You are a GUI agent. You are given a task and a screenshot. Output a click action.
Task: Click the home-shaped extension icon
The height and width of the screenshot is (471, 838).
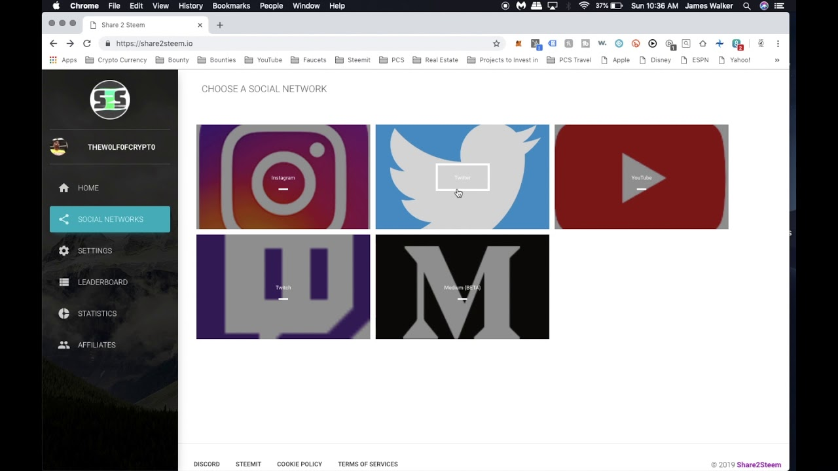702,43
